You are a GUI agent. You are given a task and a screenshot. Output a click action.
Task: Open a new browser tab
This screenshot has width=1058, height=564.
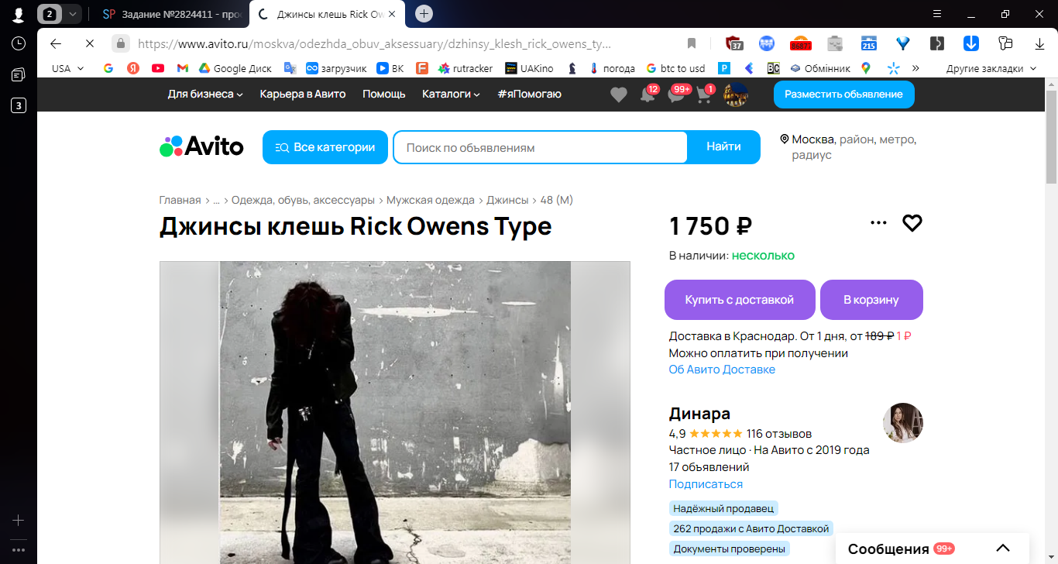coord(424,14)
